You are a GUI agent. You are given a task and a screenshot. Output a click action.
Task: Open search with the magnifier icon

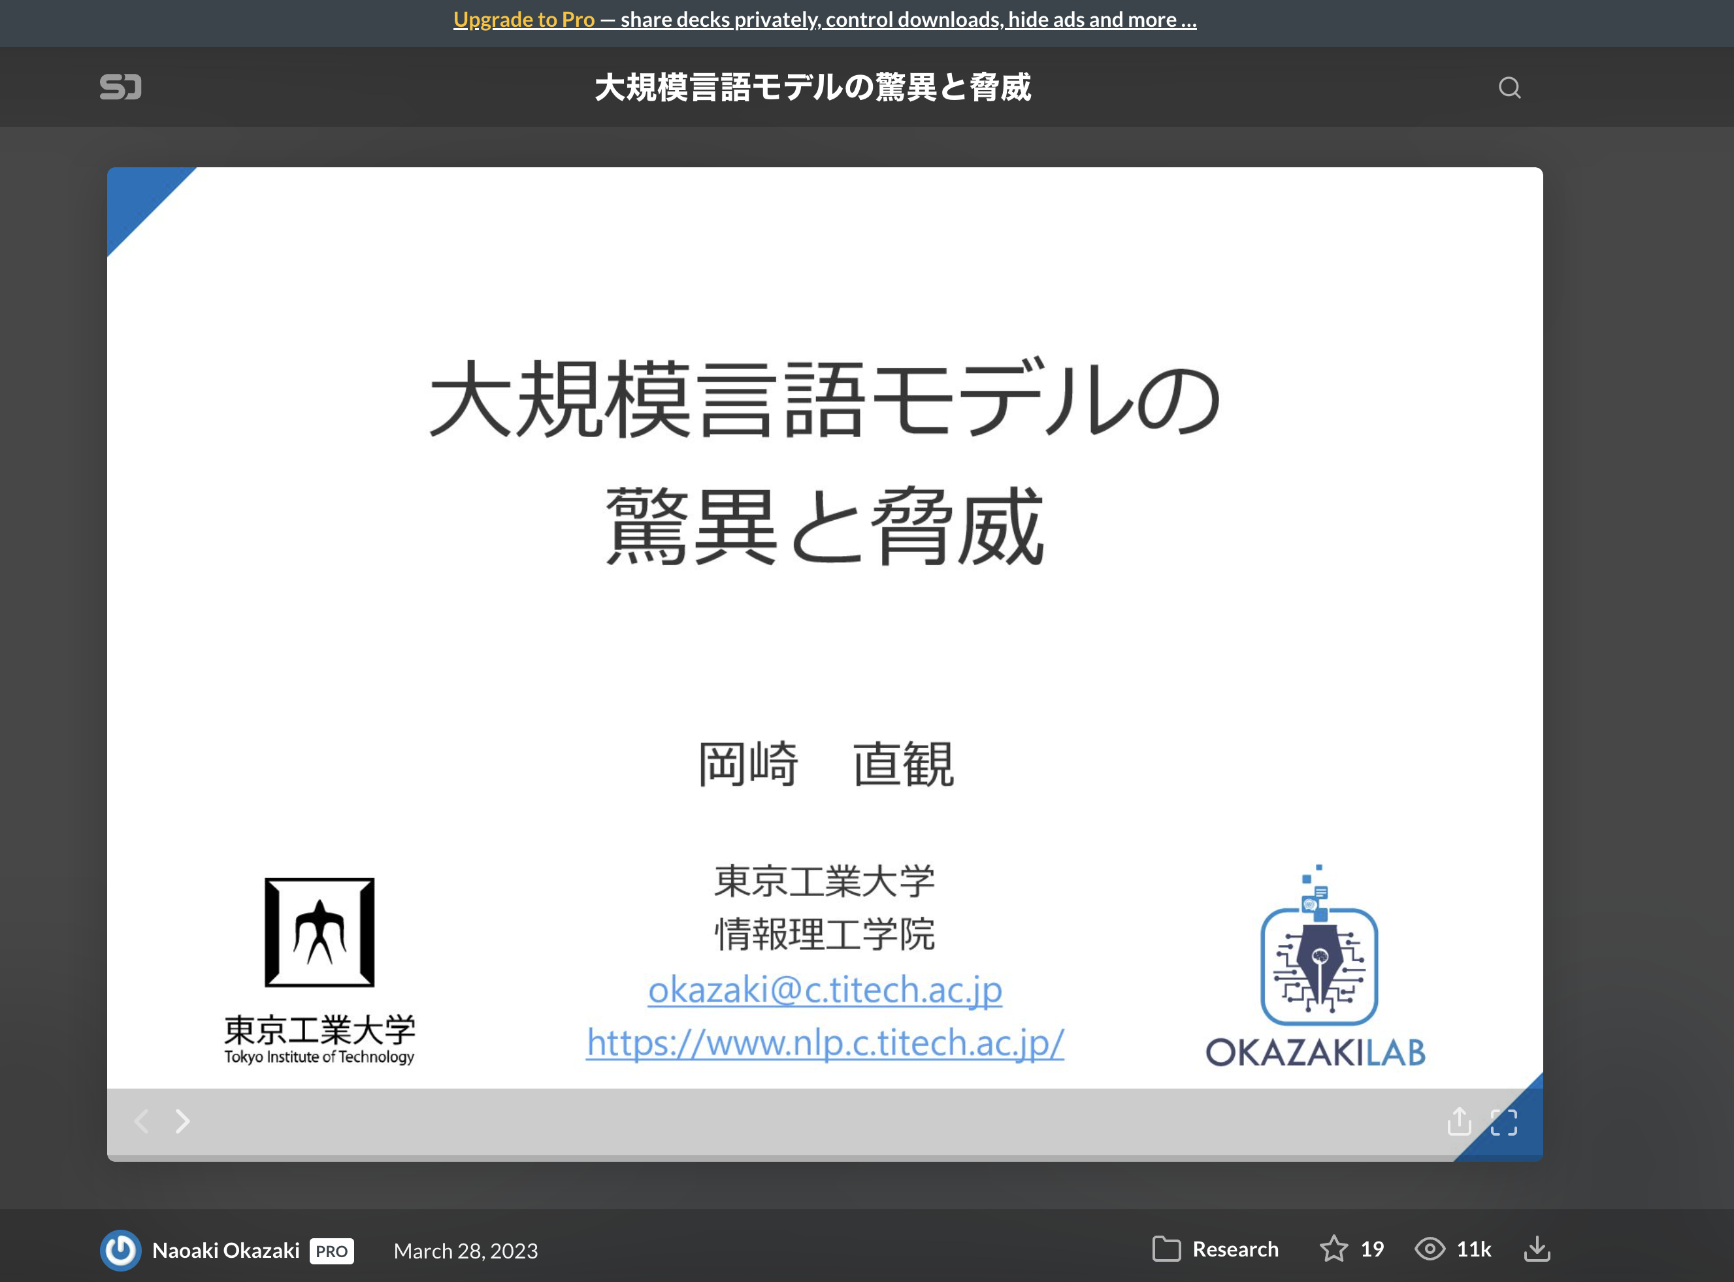pyautogui.click(x=1509, y=88)
